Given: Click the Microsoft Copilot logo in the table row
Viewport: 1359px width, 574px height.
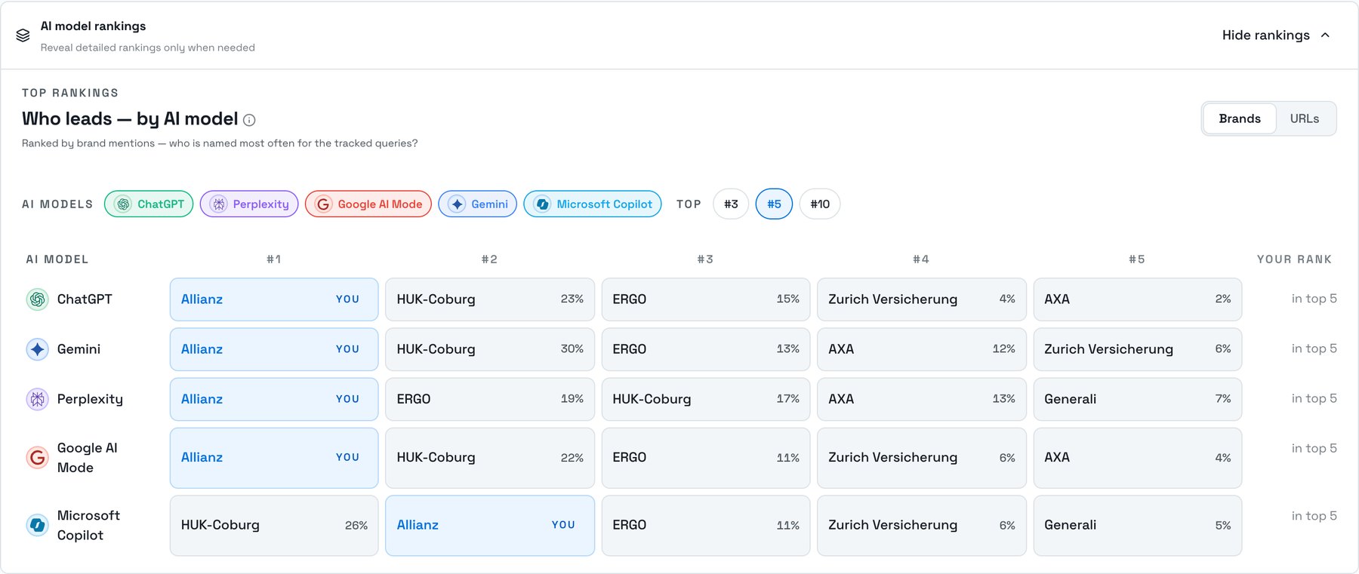Looking at the screenshot, I should tap(37, 525).
